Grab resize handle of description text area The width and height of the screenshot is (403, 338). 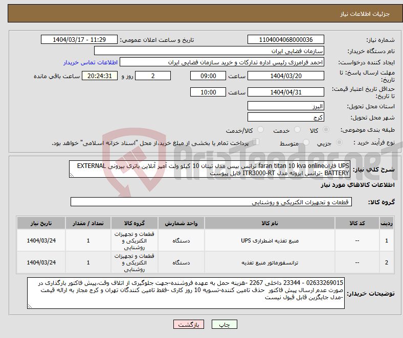tap(72, 175)
